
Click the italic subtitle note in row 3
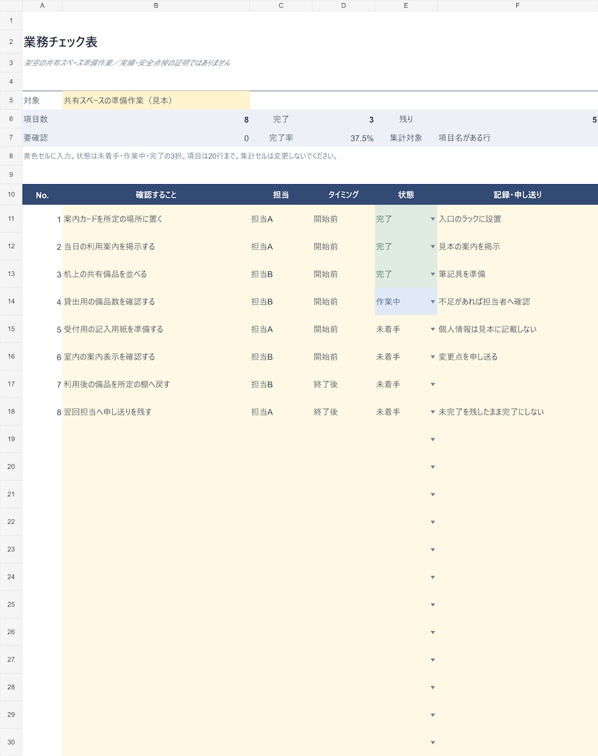pyautogui.click(x=127, y=63)
